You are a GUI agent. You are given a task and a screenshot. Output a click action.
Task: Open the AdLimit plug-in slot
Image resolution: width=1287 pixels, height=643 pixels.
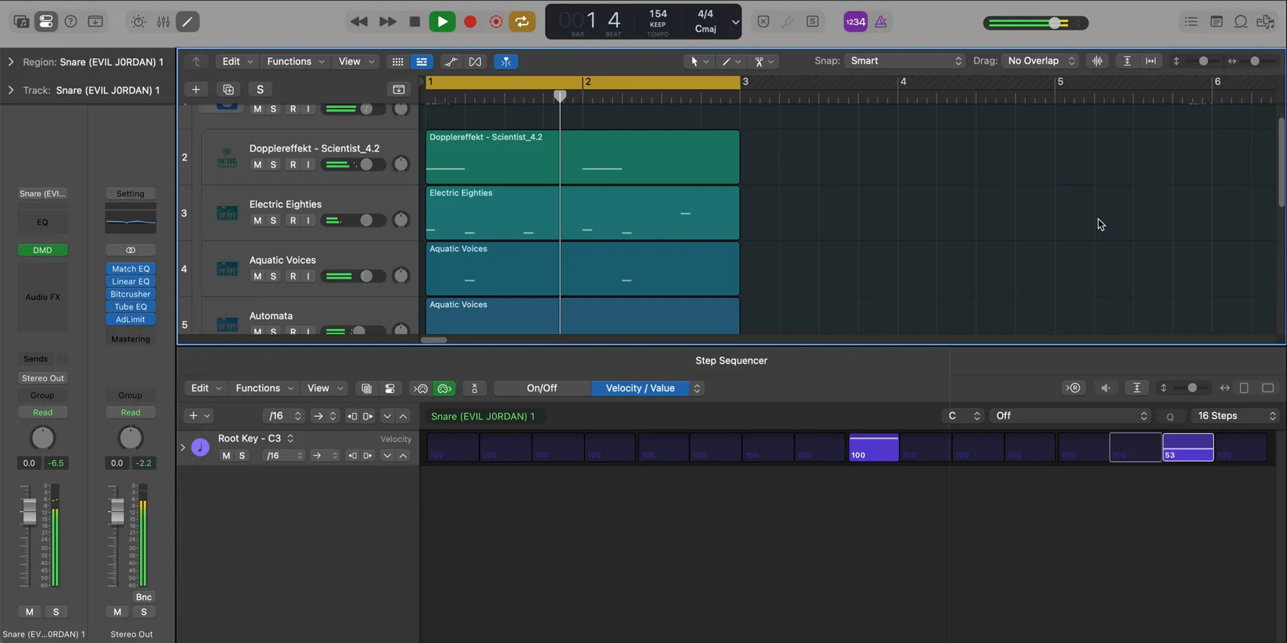[x=131, y=319]
